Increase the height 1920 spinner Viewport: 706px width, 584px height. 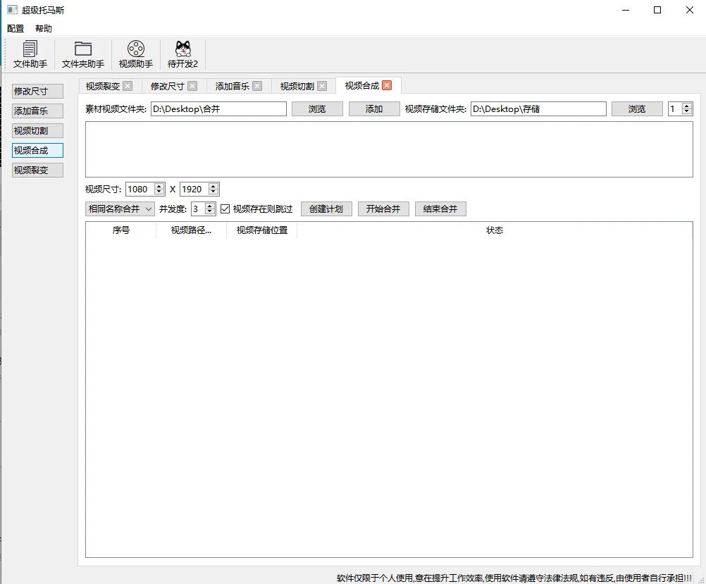point(213,186)
